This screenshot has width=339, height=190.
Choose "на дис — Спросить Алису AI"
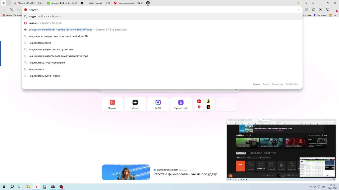pos(162,23)
